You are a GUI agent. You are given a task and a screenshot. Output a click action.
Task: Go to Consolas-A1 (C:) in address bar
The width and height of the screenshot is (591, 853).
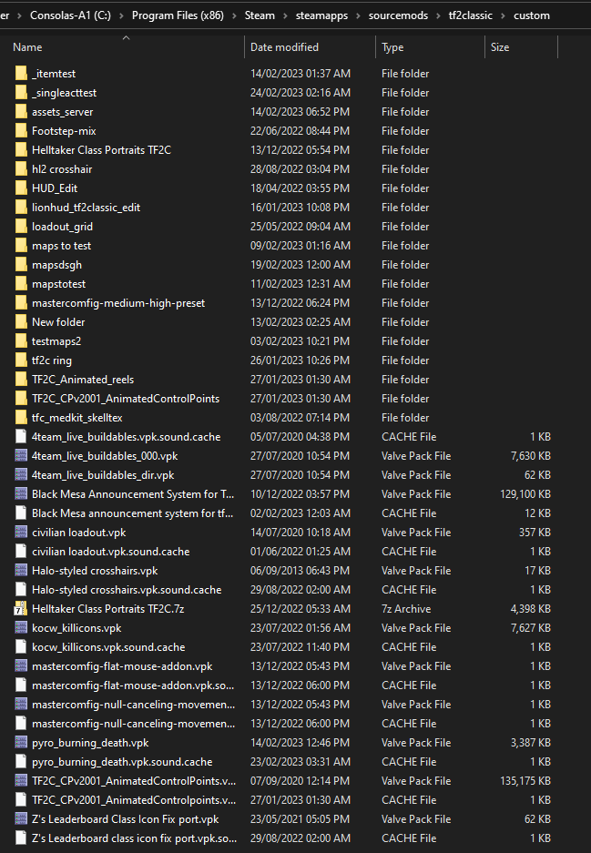(x=70, y=15)
